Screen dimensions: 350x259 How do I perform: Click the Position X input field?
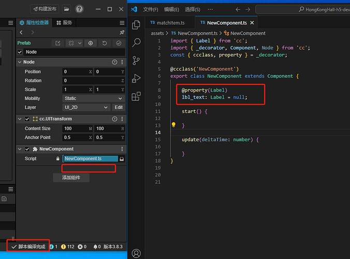click(x=75, y=71)
